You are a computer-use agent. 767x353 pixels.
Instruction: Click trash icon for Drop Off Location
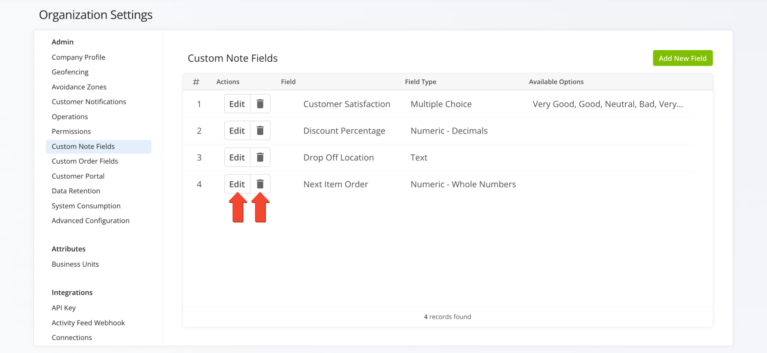(260, 157)
